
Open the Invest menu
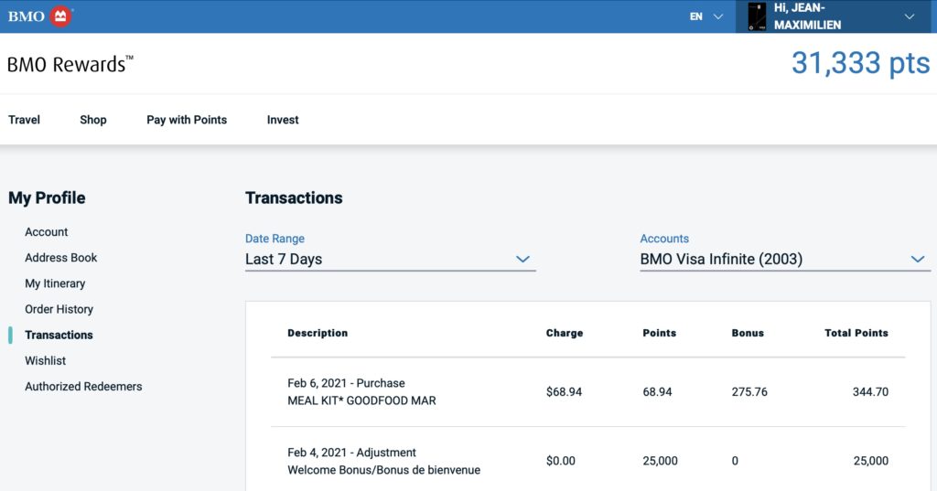point(283,120)
